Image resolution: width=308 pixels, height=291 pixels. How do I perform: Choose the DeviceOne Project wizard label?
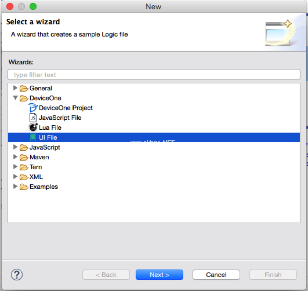[x=66, y=108]
